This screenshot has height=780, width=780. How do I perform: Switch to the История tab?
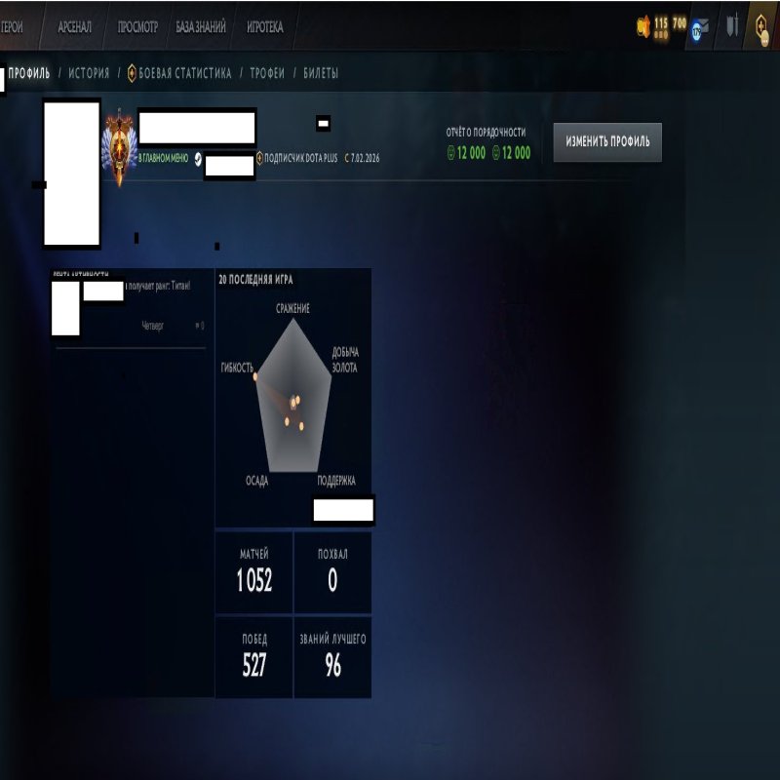pos(89,74)
